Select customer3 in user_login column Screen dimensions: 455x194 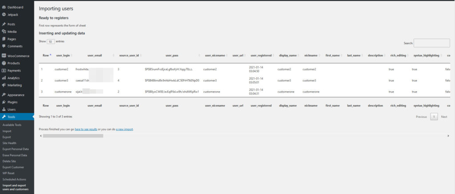[61, 81]
